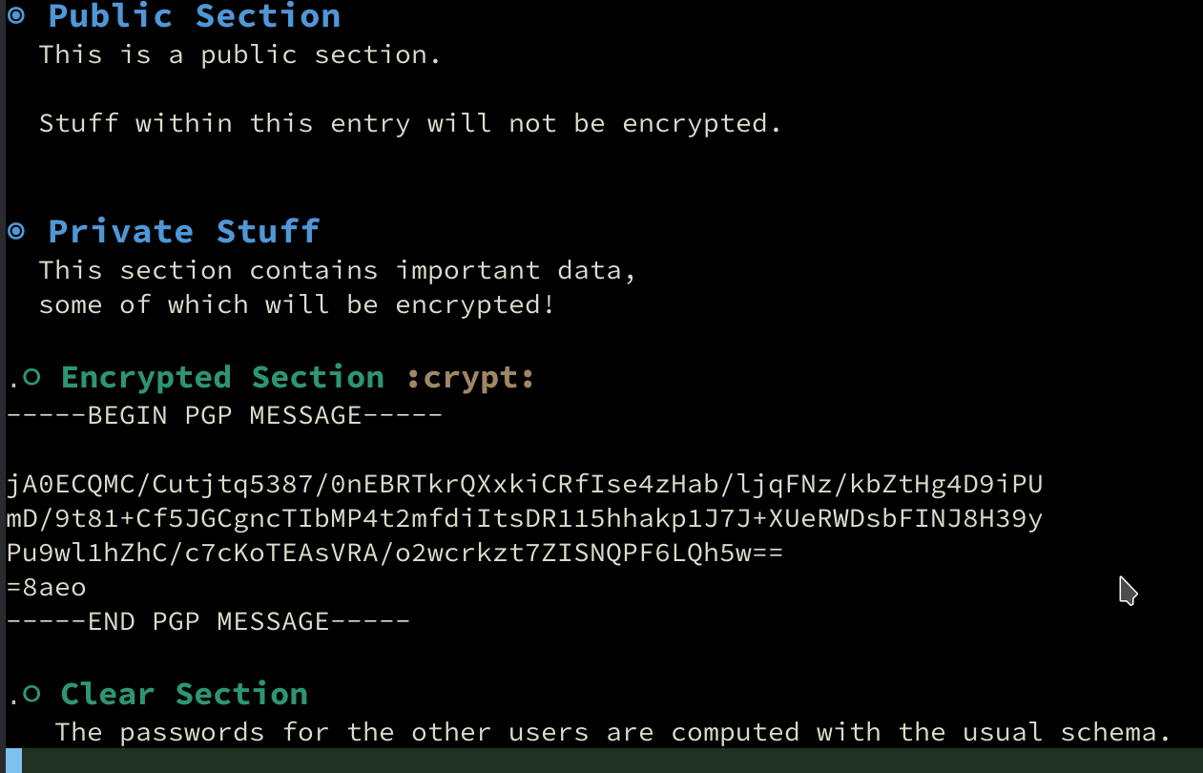
Task: Click the Encrypted Section heading text
Action: coord(222,377)
